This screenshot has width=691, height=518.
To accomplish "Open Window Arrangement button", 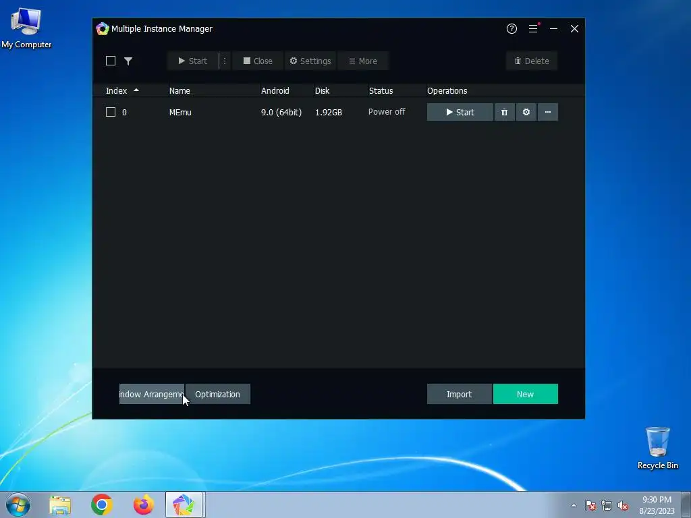I will (x=152, y=394).
